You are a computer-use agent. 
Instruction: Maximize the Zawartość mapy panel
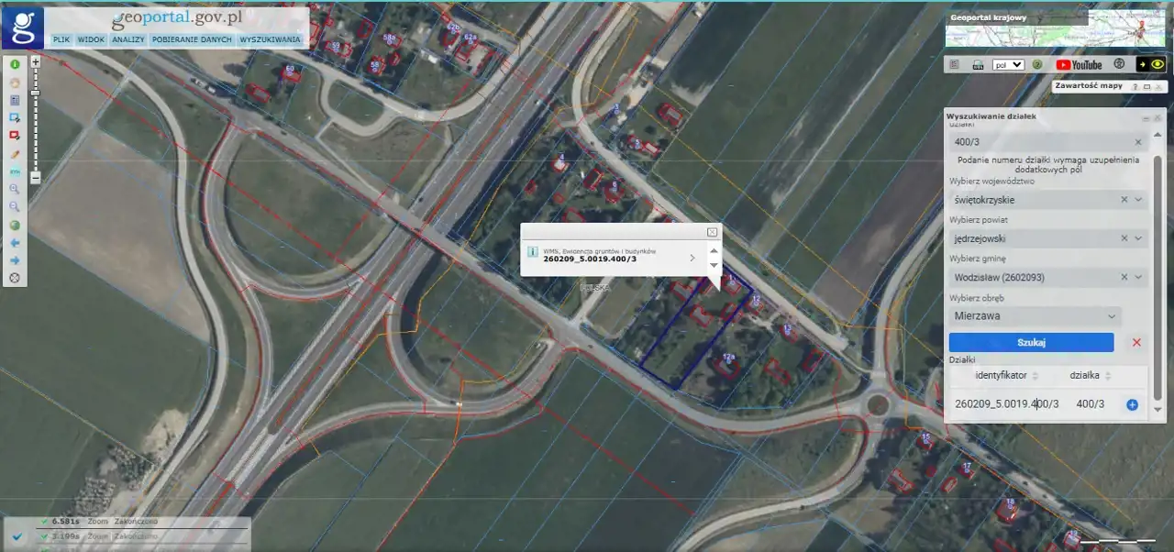(x=1146, y=86)
